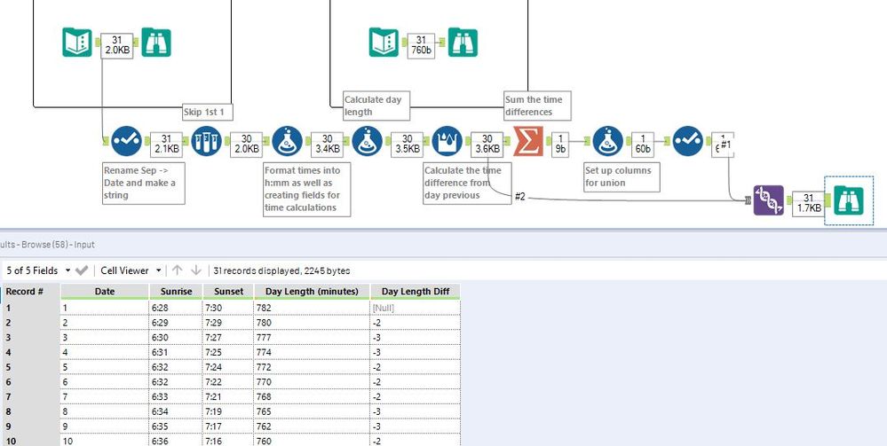Select the Sum the time differences annotation

[x=537, y=106]
